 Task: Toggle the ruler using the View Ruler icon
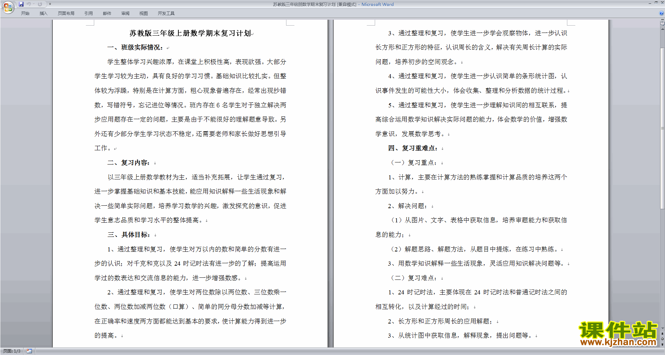pyautogui.click(x=663, y=24)
